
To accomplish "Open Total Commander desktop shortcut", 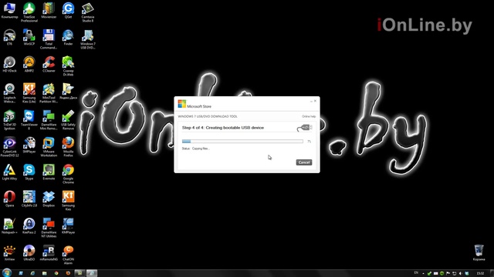I will 49,39.
